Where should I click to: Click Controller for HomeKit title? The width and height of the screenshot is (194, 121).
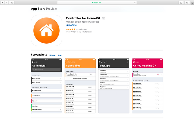tap(83, 18)
